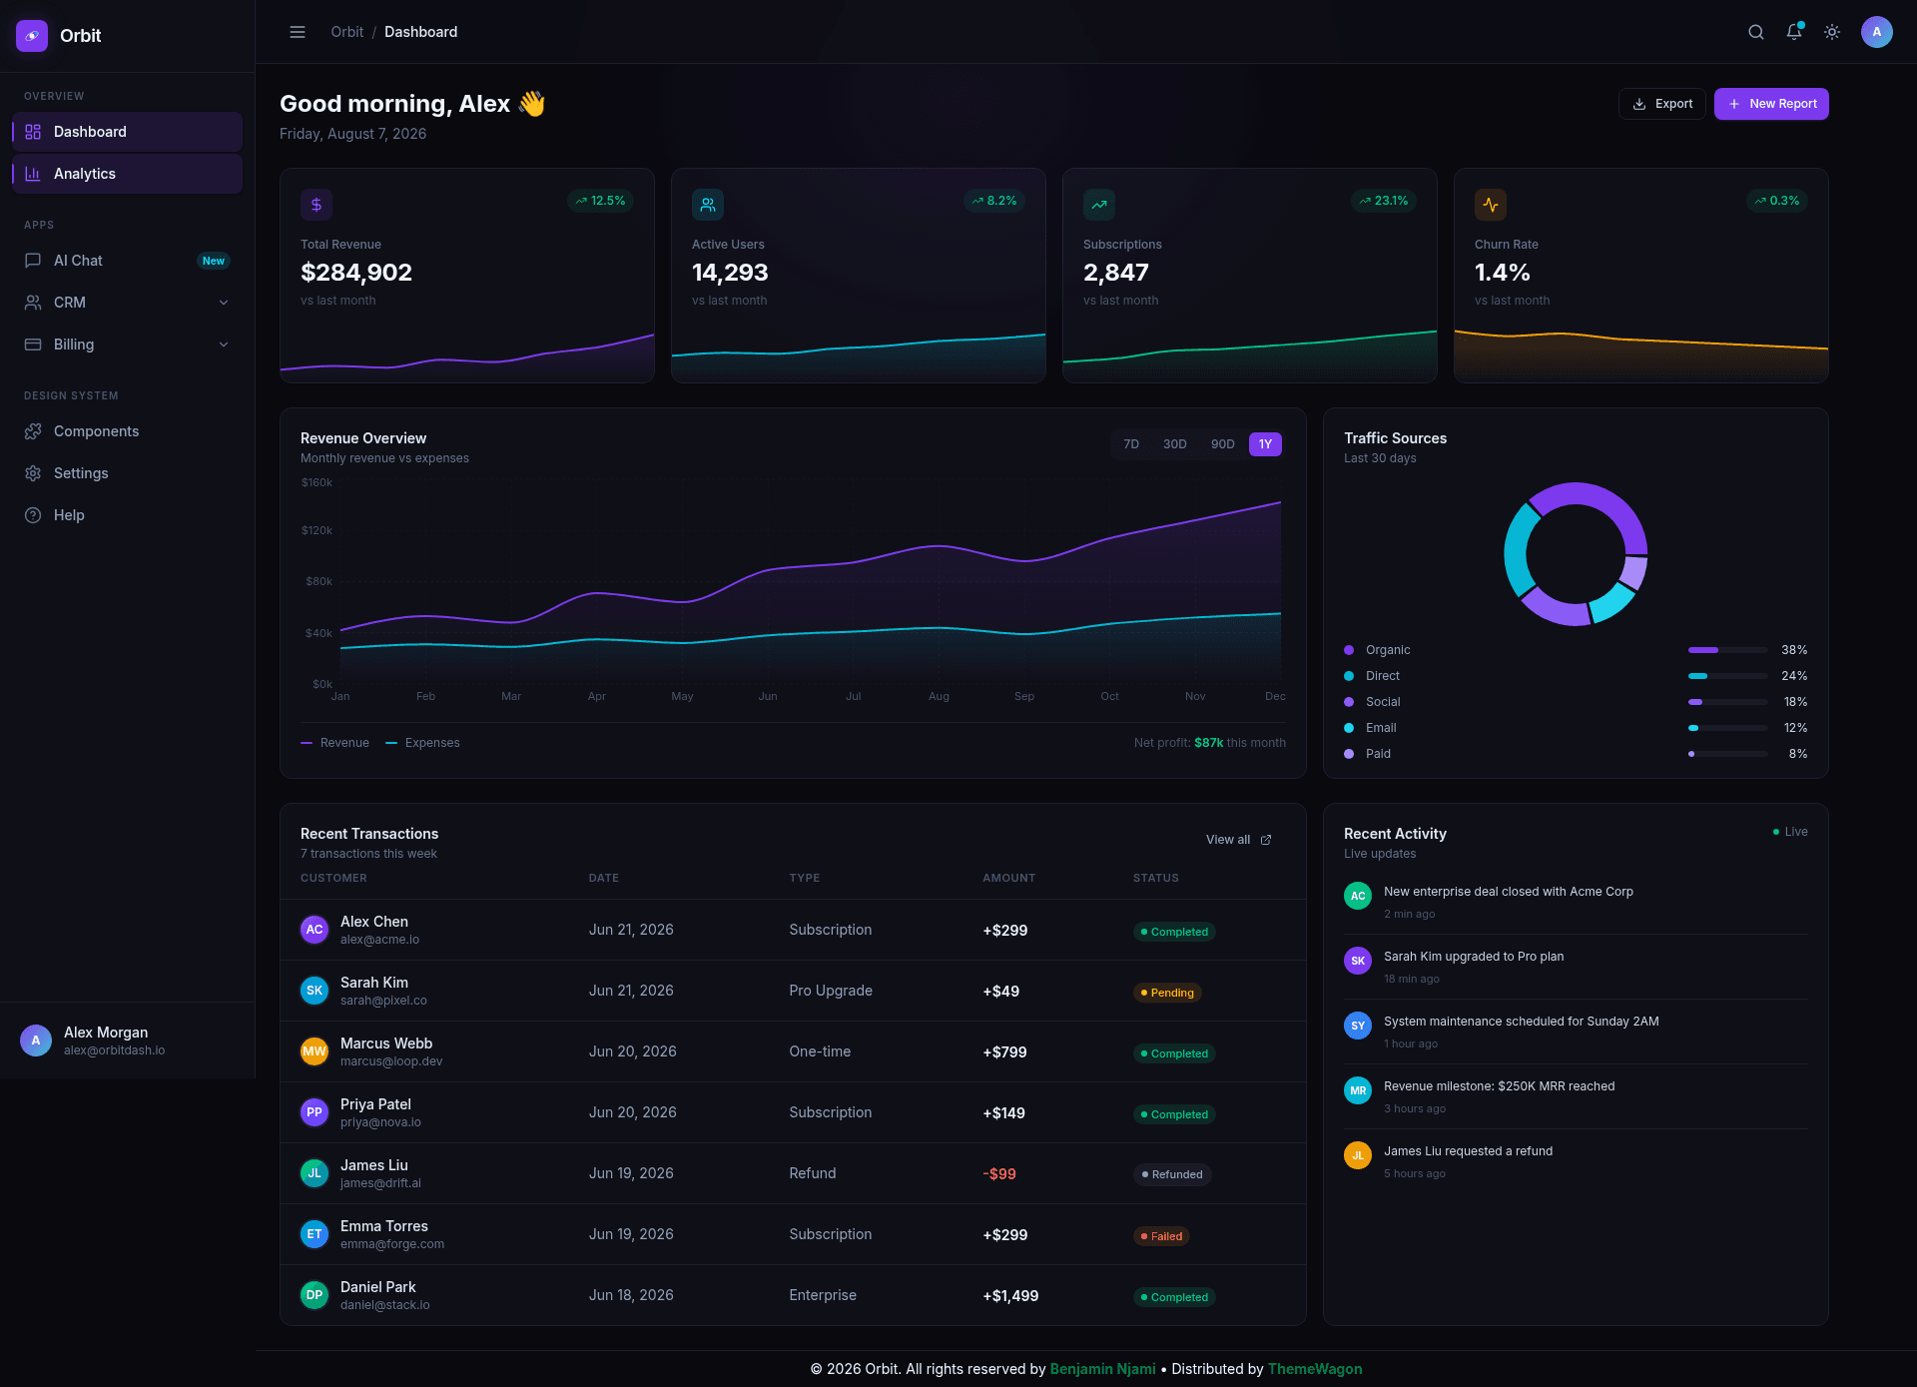1917x1387 pixels.
Task: Click the Alex Morgan profile in sidebar
Action: coord(127,1040)
